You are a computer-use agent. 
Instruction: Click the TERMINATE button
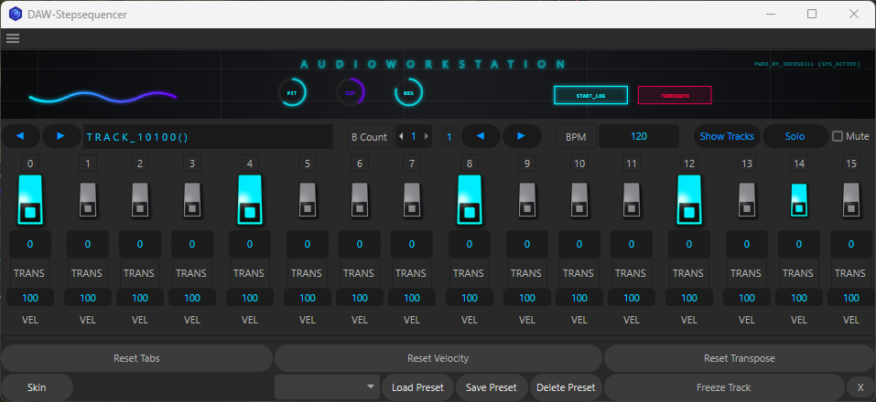tap(675, 95)
